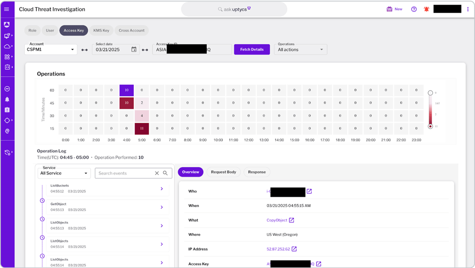Screen dimensions: 475x268
Task: Click the magnifier in ask uptycs bar
Action: tap(220, 9)
